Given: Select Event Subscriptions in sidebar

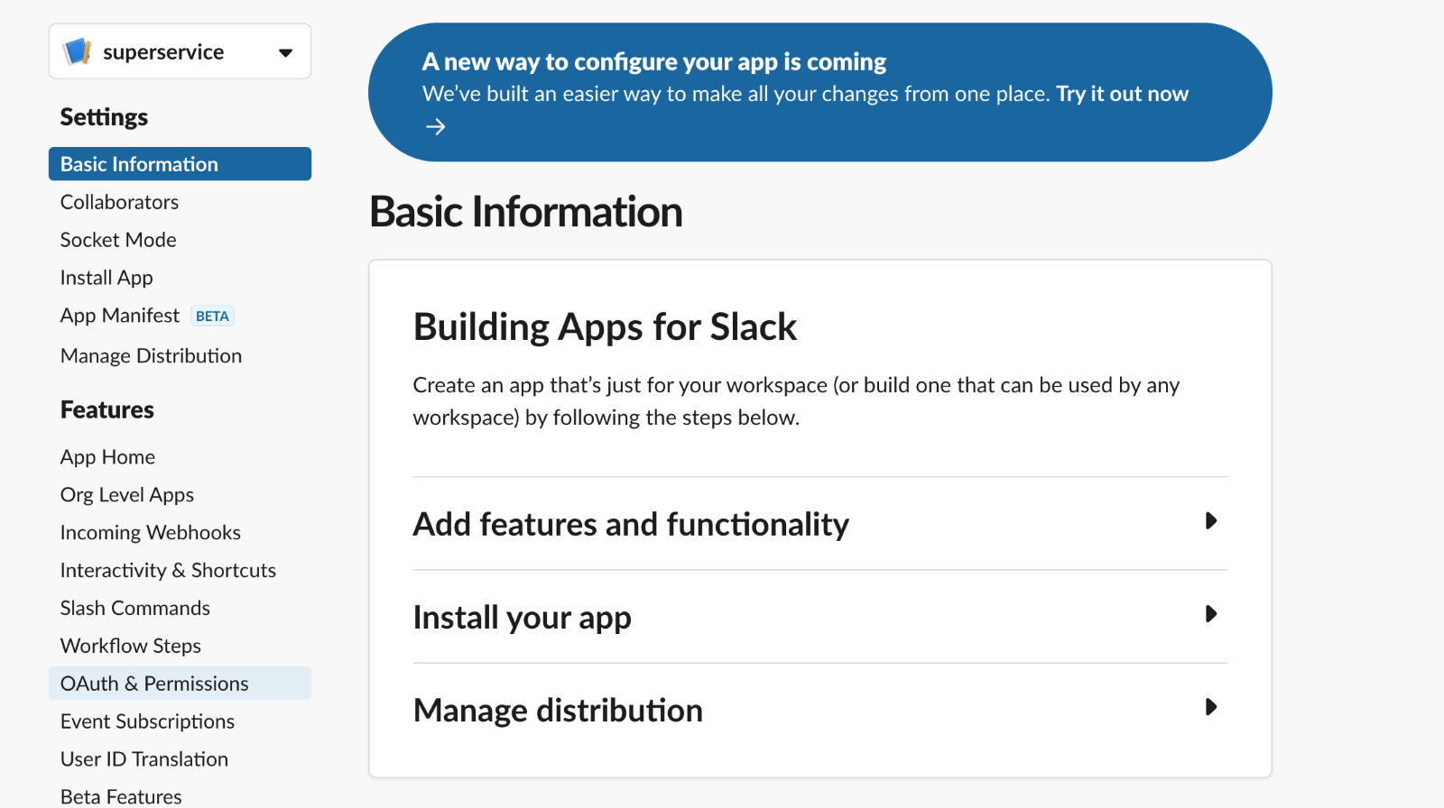Looking at the screenshot, I should click(x=147, y=721).
